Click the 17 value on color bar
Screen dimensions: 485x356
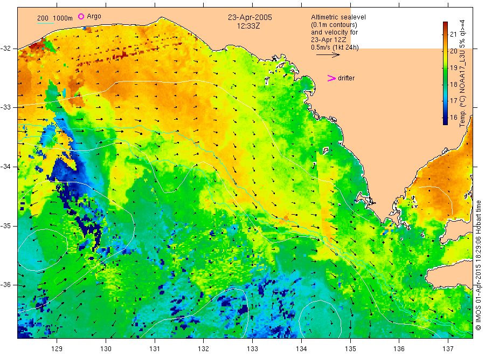[x=453, y=101]
